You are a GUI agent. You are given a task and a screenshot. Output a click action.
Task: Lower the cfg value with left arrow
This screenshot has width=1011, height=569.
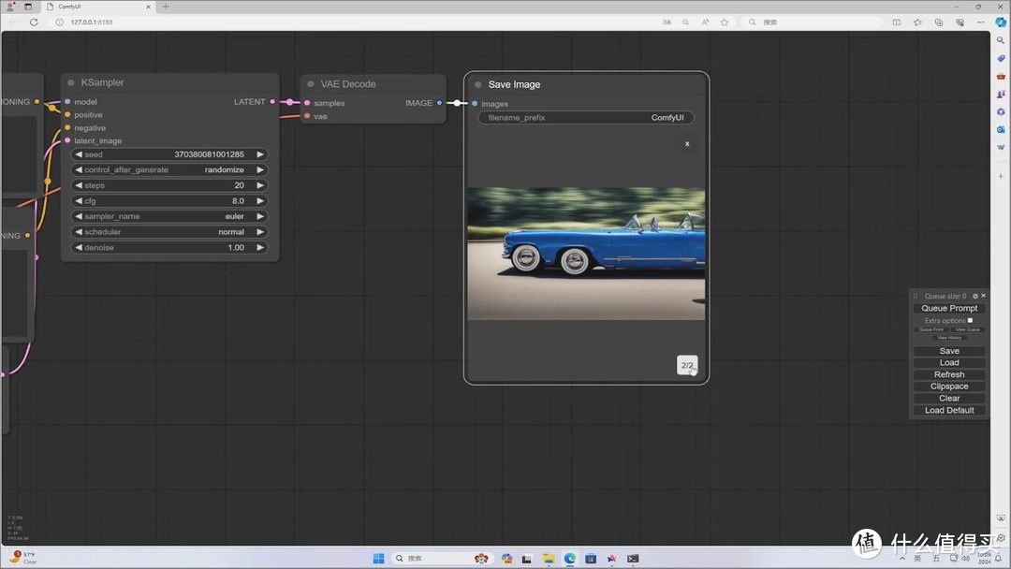pos(79,201)
